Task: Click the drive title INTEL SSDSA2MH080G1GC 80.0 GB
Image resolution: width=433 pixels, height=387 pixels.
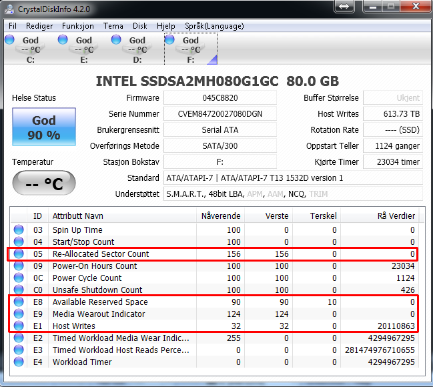Action: pyautogui.click(x=218, y=81)
